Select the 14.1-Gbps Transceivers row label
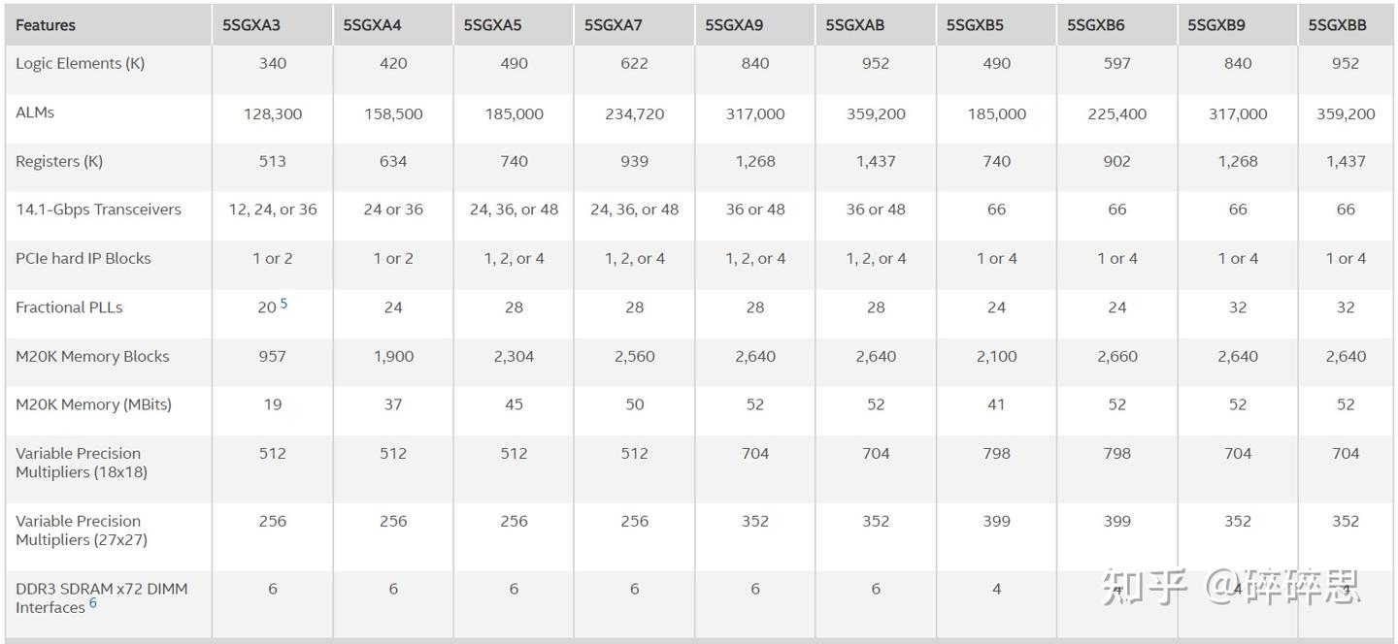The width and height of the screenshot is (1398, 644). (x=98, y=209)
